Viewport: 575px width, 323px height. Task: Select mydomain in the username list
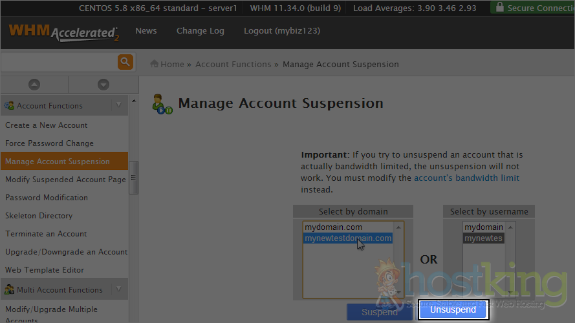coord(483,227)
